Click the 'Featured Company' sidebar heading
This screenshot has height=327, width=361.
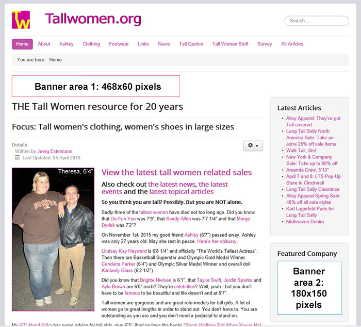pyautogui.click(x=307, y=254)
